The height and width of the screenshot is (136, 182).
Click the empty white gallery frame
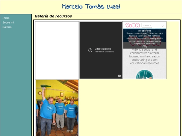(x=57, y=50)
